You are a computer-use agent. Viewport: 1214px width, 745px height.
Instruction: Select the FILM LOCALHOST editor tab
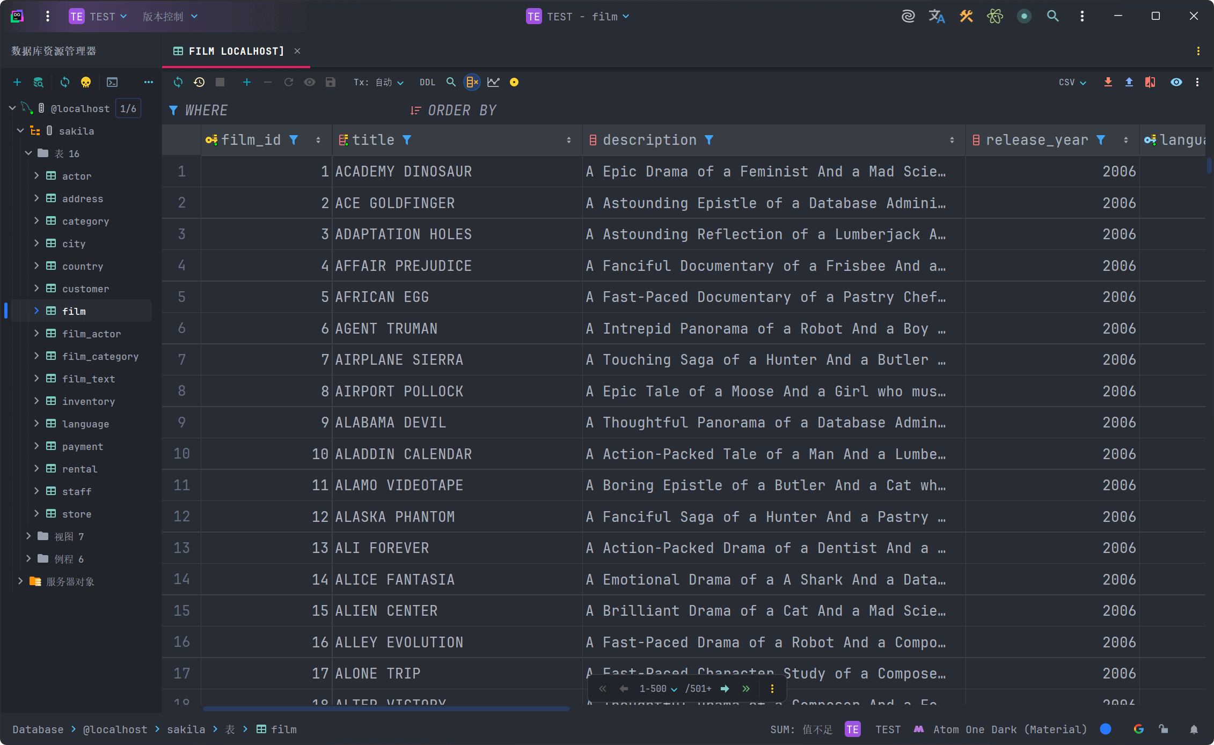coord(236,51)
